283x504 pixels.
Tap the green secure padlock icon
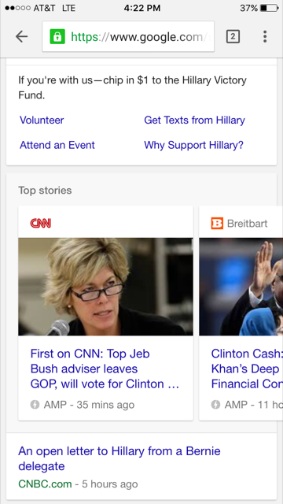pos(57,37)
